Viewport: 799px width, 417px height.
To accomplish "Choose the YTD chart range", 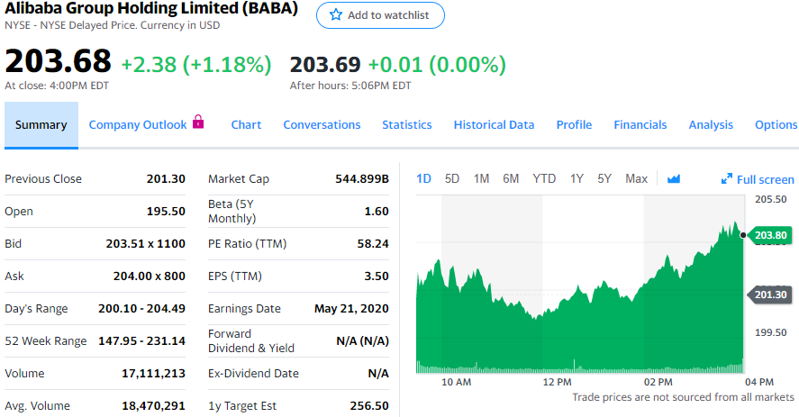I will click(x=544, y=178).
